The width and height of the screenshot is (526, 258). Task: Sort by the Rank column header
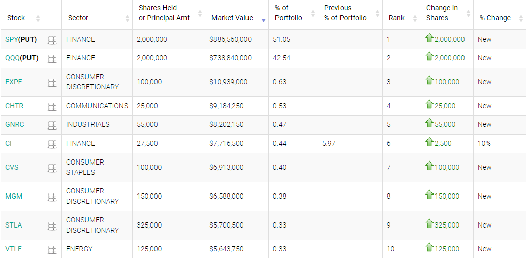(x=396, y=18)
